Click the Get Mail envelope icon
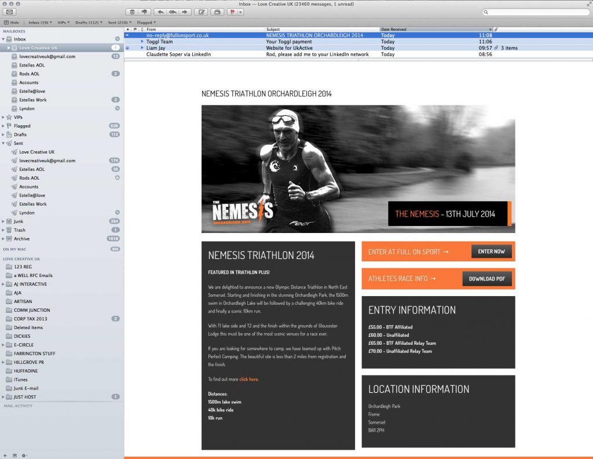This screenshot has width=593, height=459. click(x=10, y=12)
